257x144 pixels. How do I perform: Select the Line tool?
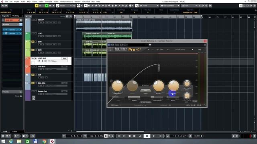point(119,6)
